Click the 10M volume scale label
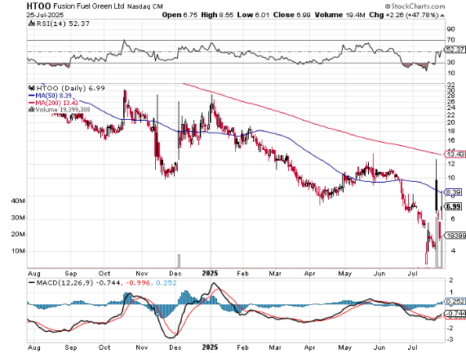Screen dimensions: 466x353 click(x=19, y=251)
